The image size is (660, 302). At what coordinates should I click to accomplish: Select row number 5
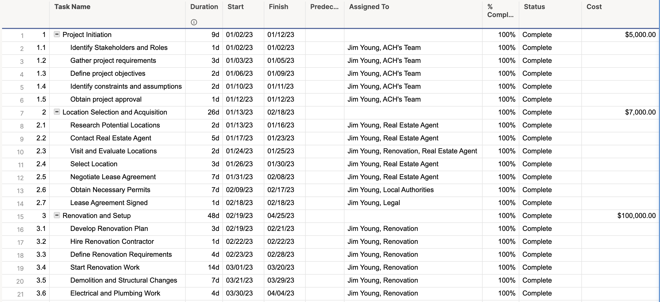click(22, 87)
